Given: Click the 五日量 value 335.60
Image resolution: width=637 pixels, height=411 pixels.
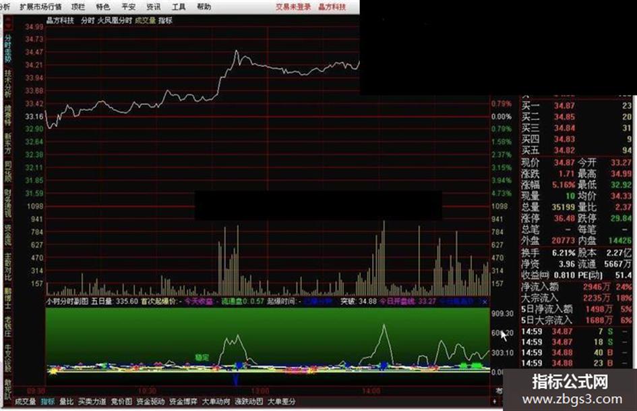Looking at the screenshot, I should 127,302.
